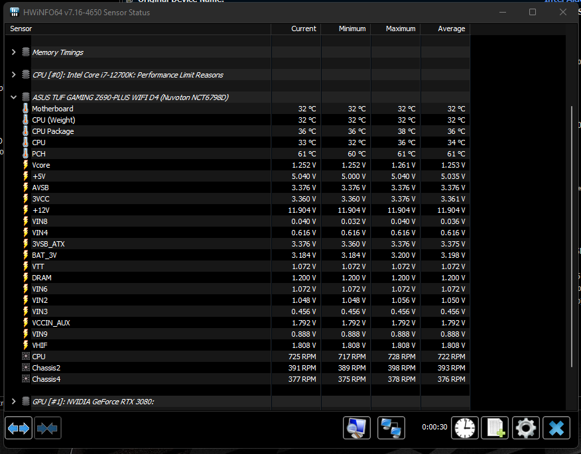Expand the Memory Timings section
581x454 pixels.
(x=14, y=52)
